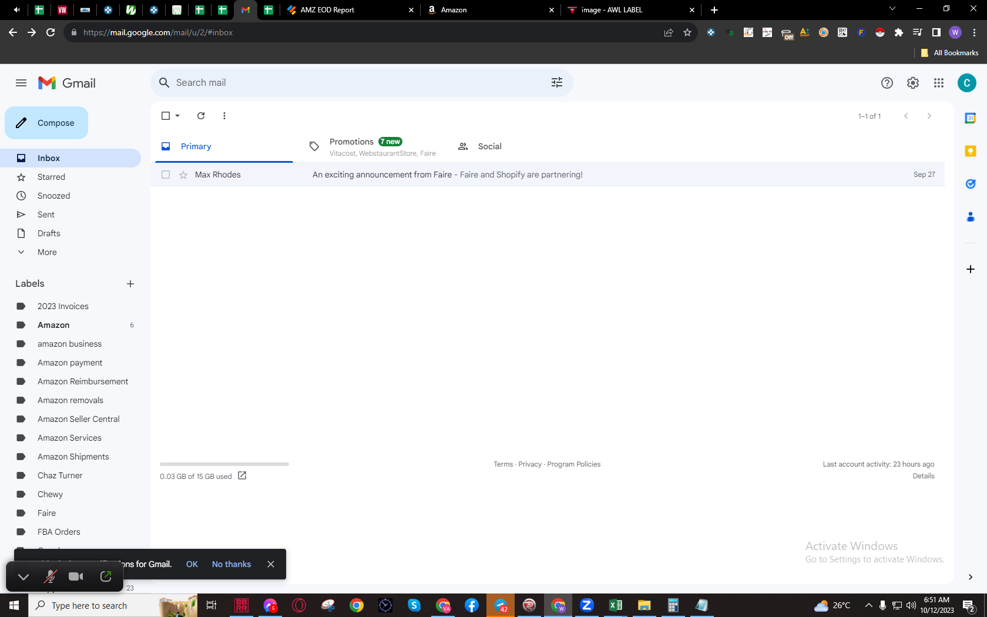This screenshot has height=617, width=987.
Task: Open Snoozed folder
Action: coord(70,196)
